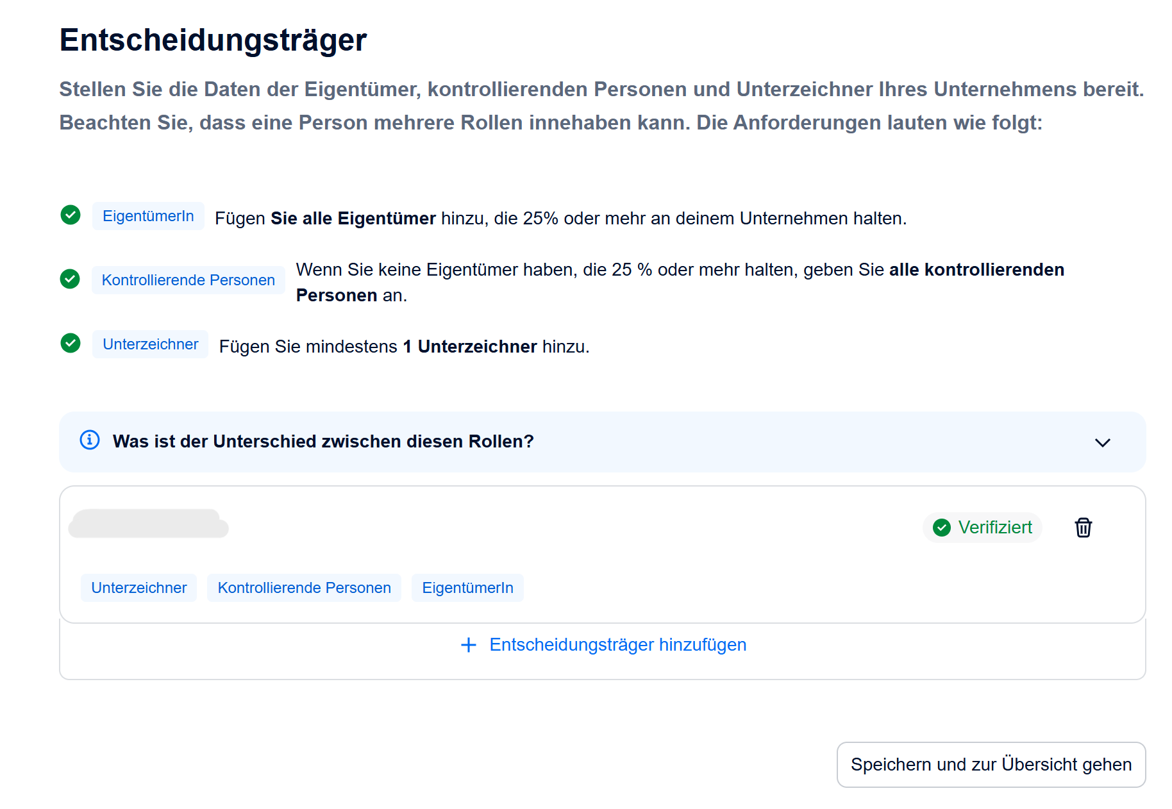The width and height of the screenshot is (1172, 809).
Task: Select the Kontrollierende Personen tag in the requirements list
Action: point(188,280)
